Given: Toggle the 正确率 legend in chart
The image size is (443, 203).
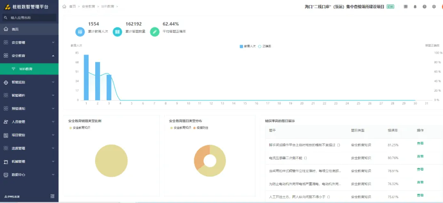Looking at the screenshot, I should (265, 46).
